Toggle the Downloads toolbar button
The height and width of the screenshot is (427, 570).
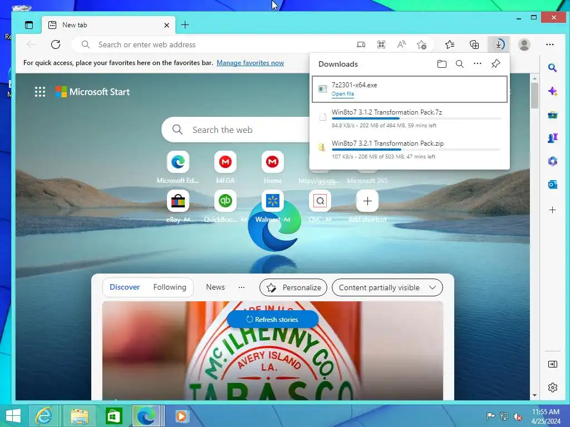[499, 44]
